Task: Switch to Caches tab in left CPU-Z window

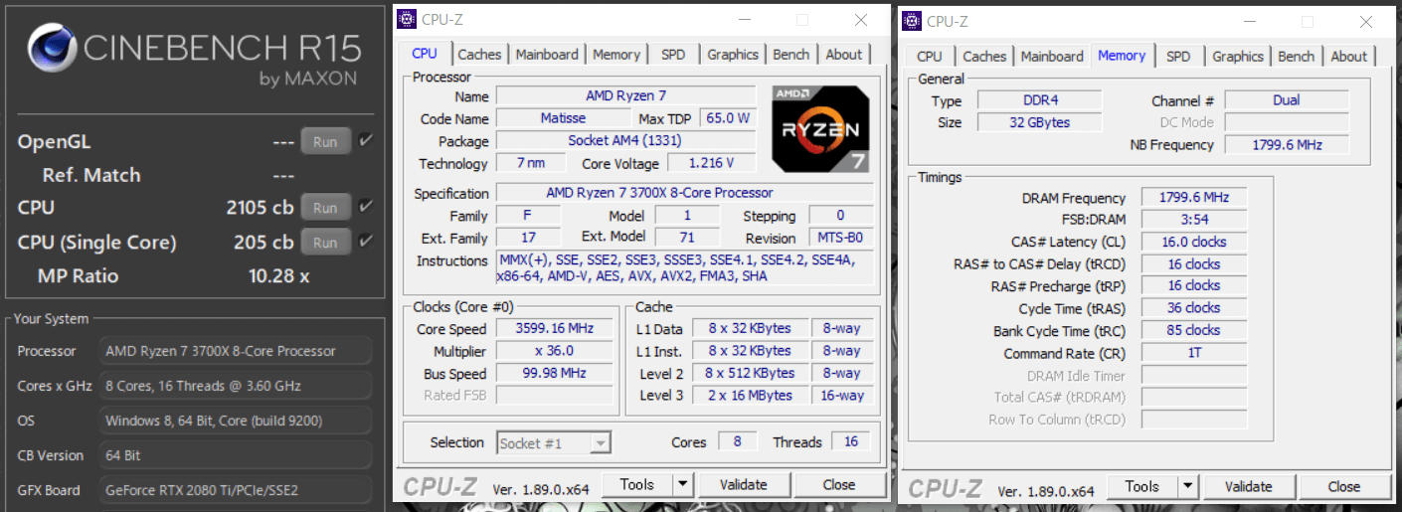Action: tap(479, 55)
